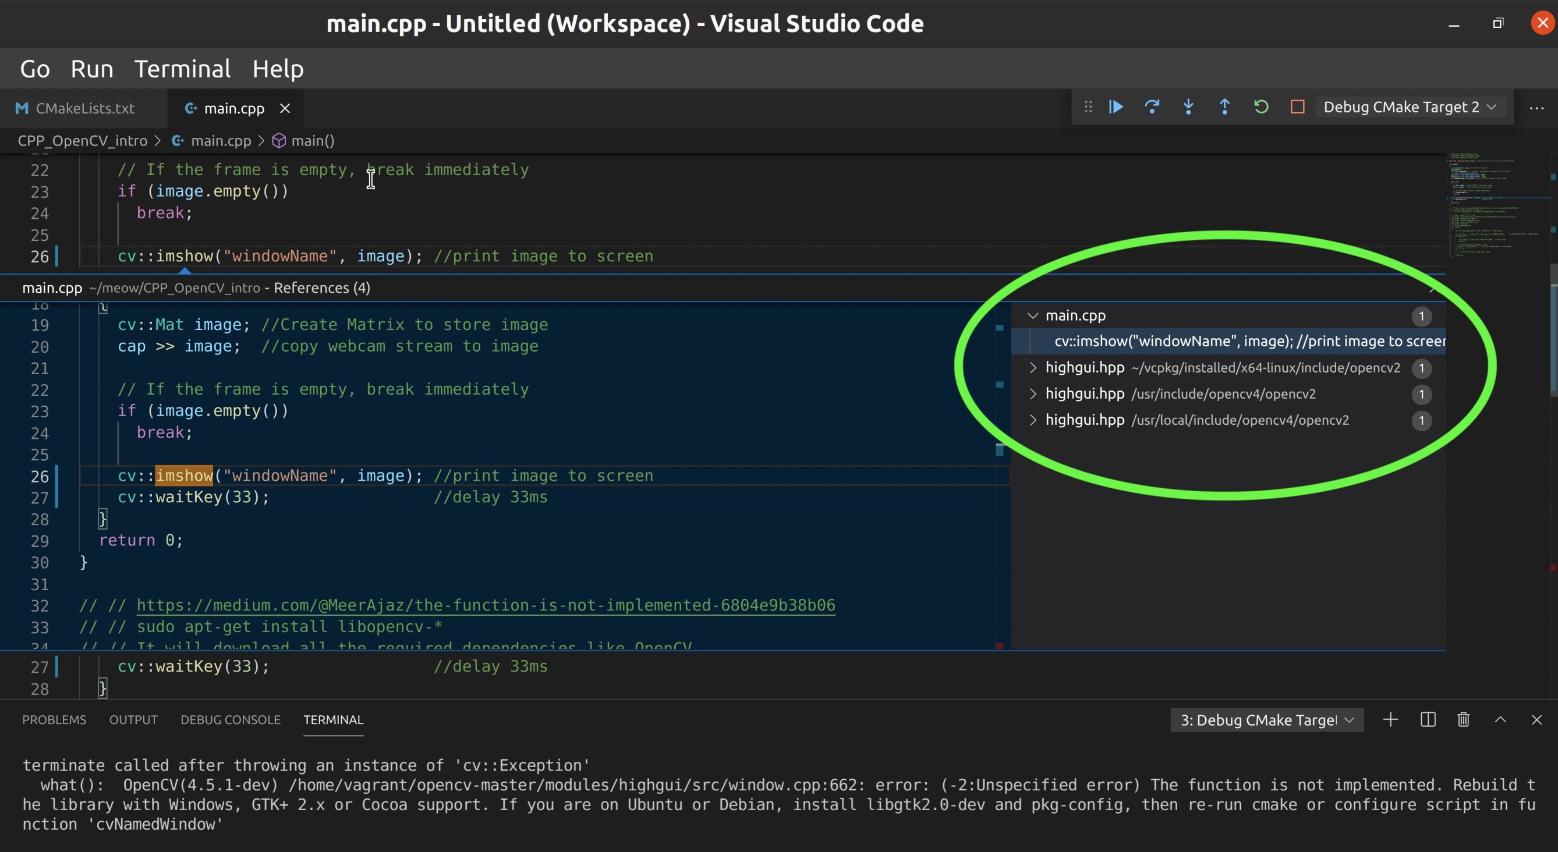1558x852 pixels.
Task: Stop the debug session
Action: click(1297, 107)
